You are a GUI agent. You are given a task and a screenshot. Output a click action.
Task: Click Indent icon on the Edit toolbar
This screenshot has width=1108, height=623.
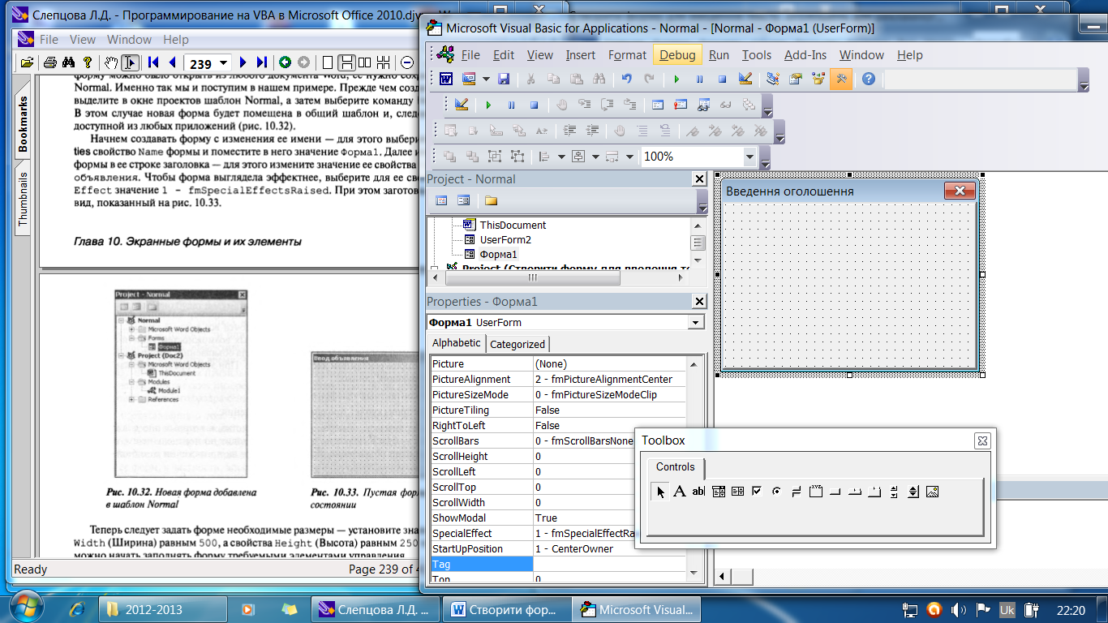coord(569,131)
